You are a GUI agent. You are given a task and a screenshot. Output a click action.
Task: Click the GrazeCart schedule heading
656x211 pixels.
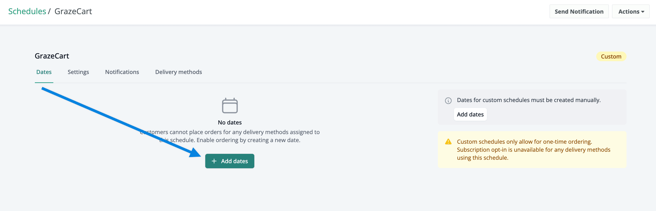point(52,56)
